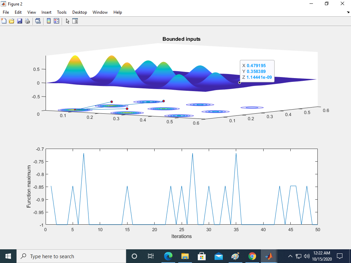The width and height of the screenshot is (351, 263).
Task: Save the figure via the disk icon
Action: click(x=20, y=21)
